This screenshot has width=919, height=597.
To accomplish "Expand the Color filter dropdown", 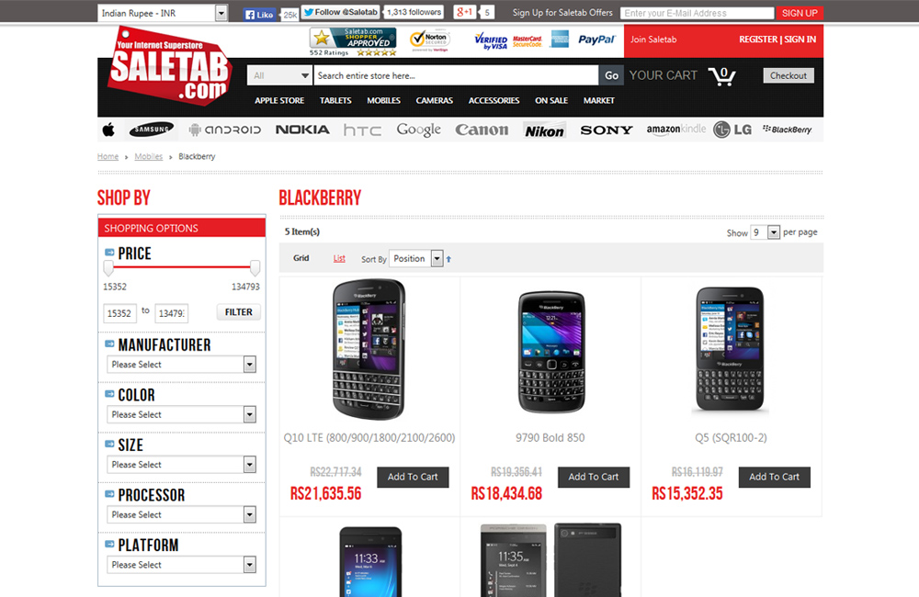I will click(182, 414).
